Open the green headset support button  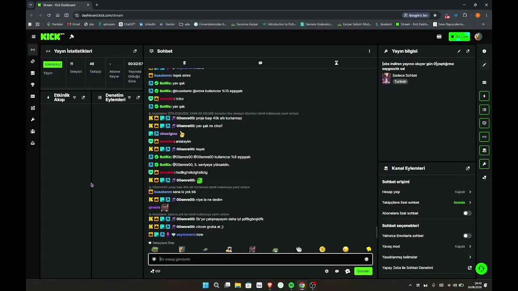pos(481,268)
